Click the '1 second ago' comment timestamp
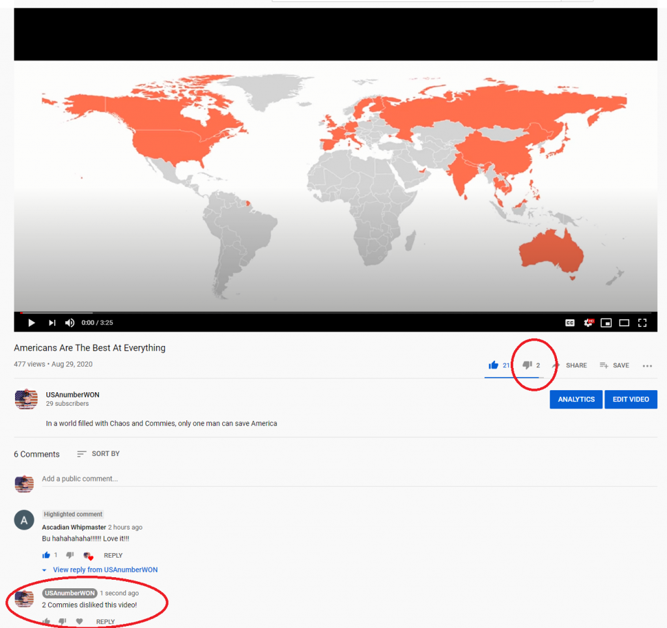667x628 pixels. coord(120,593)
